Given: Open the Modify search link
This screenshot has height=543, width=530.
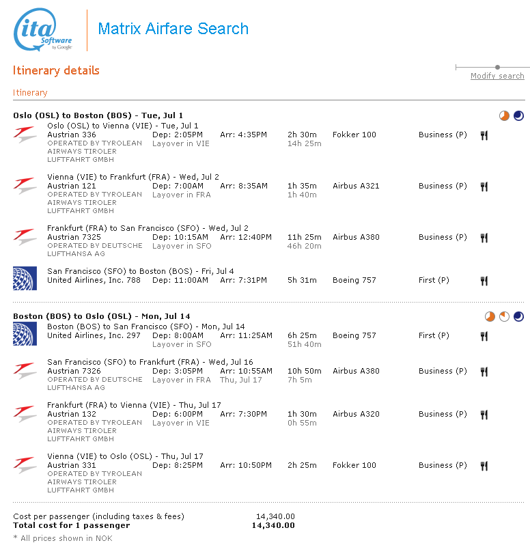Looking at the screenshot, I should [x=497, y=76].
